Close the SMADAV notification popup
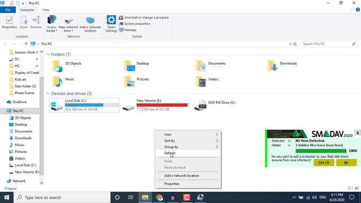 tap(358, 133)
